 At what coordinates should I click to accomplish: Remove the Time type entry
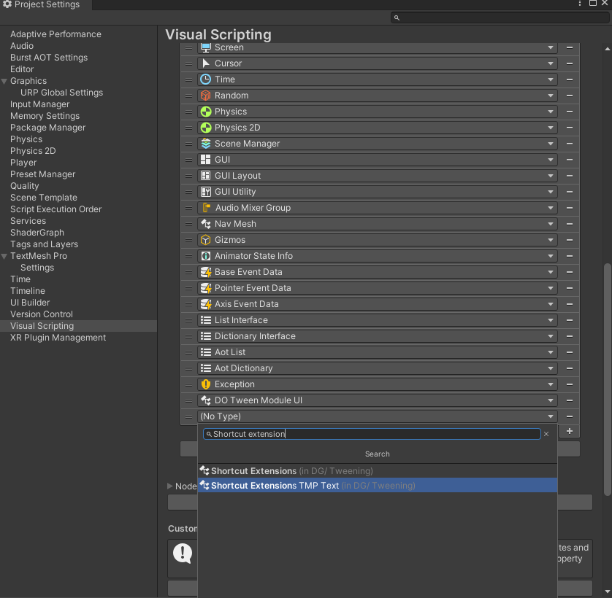click(570, 79)
